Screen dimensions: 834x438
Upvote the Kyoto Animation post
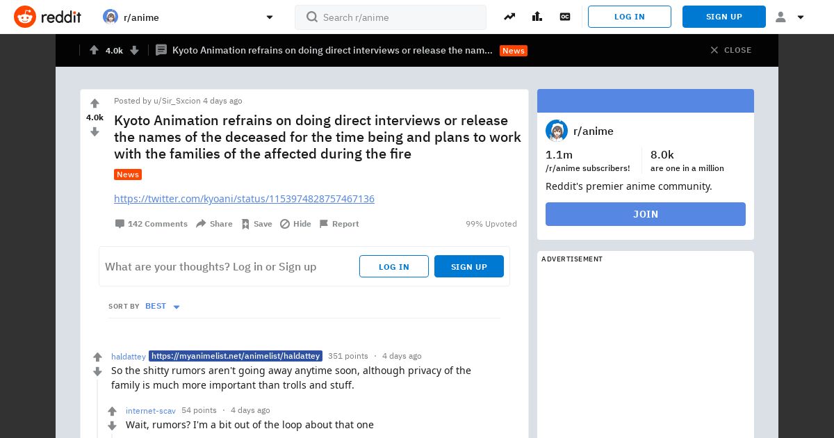coord(95,104)
